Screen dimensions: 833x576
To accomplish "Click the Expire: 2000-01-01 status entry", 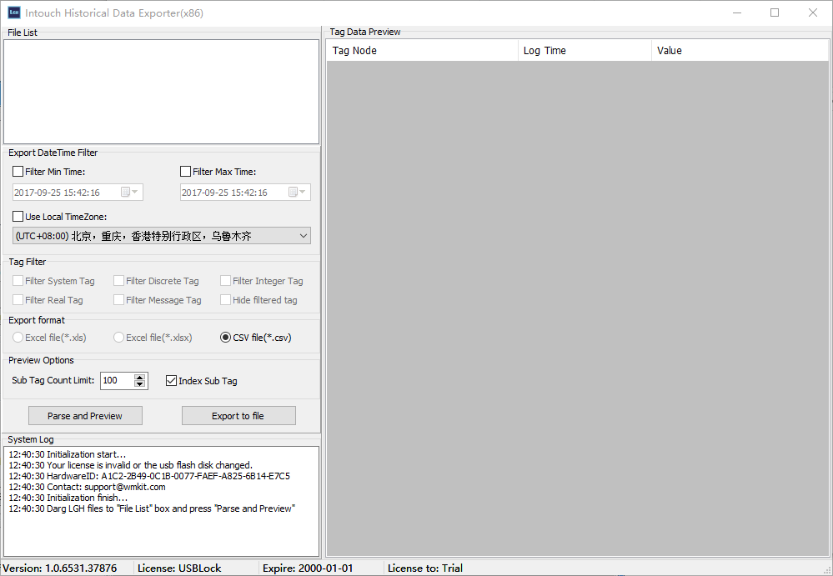I will click(308, 568).
